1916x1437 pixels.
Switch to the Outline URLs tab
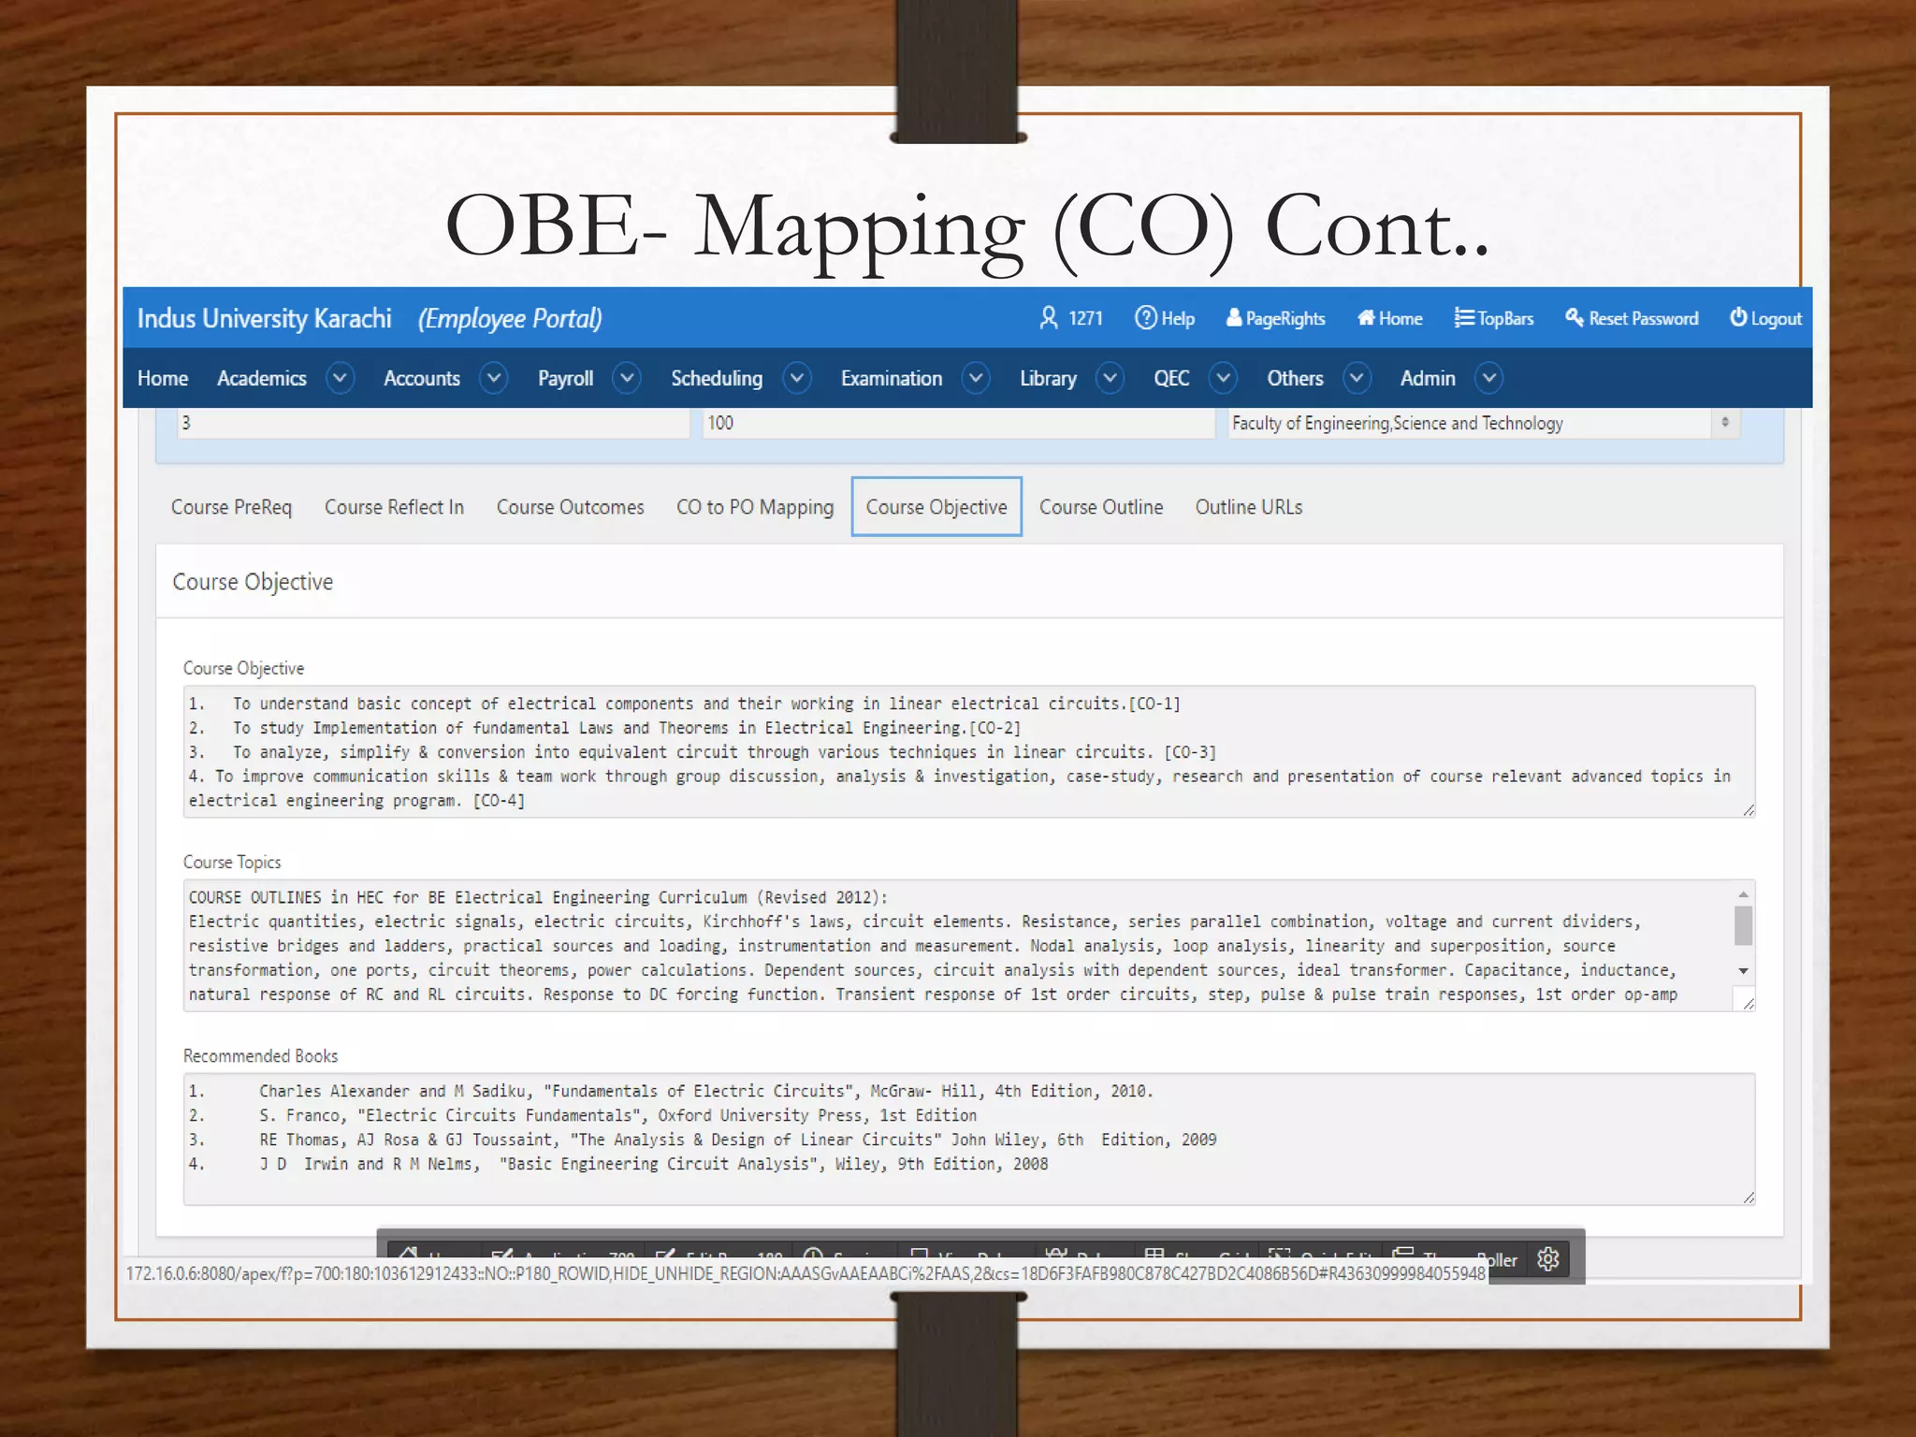(x=1249, y=507)
